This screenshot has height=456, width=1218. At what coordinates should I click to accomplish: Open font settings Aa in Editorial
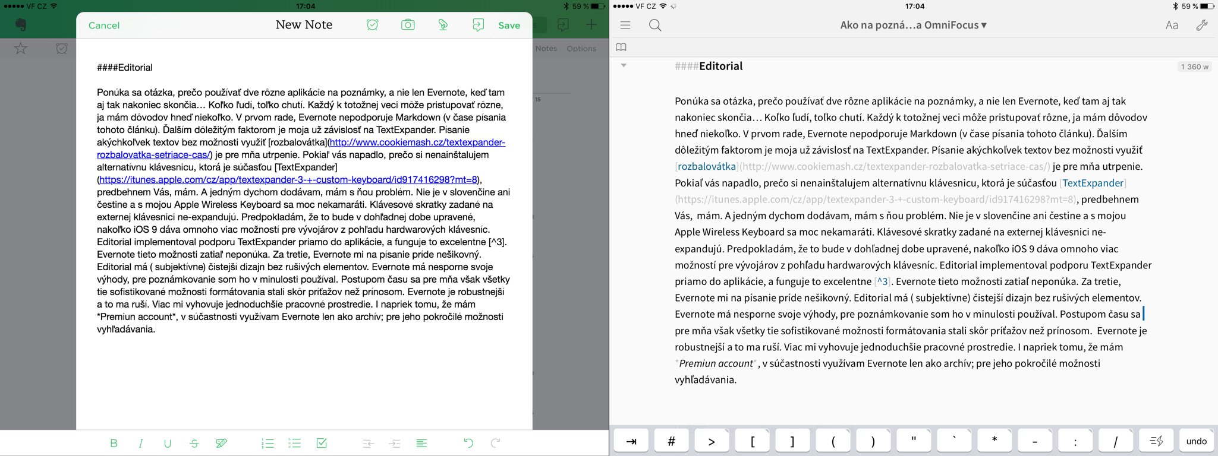point(1172,25)
